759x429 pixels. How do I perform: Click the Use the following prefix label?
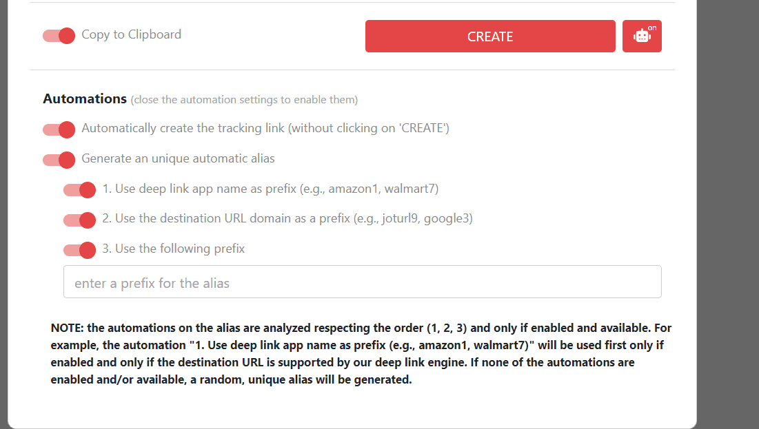point(173,249)
